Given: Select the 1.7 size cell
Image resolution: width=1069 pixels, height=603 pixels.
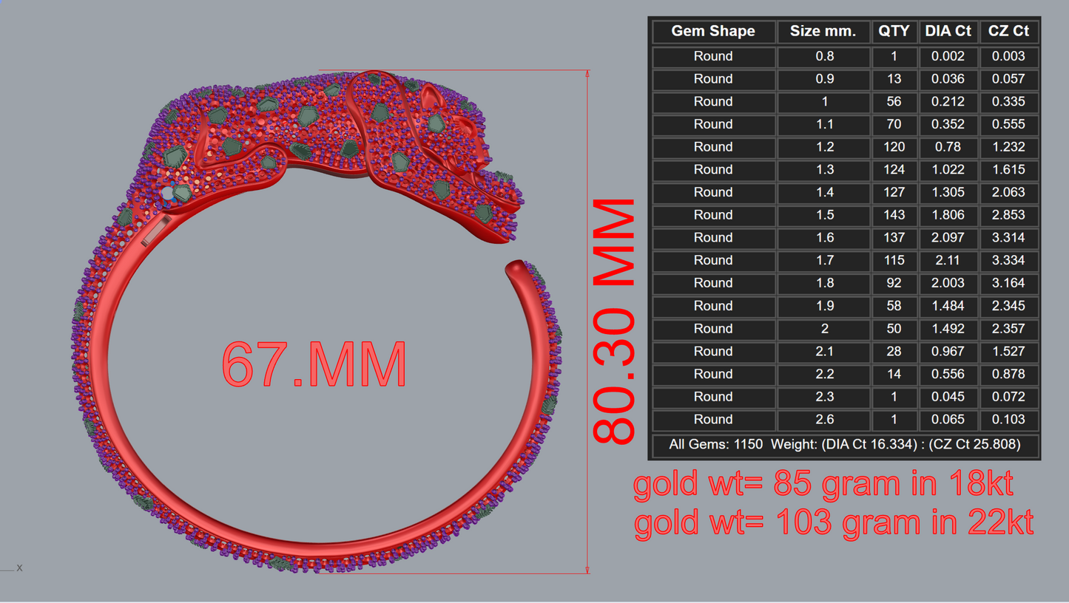Looking at the screenshot, I should 823,260.
